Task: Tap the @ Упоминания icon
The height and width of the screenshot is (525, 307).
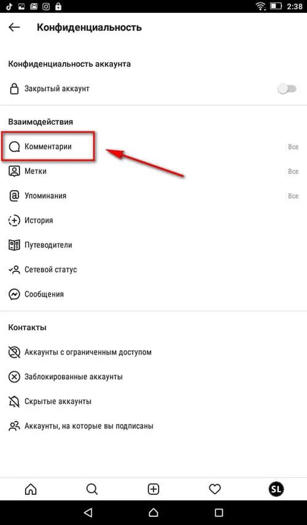Action: 14,196
